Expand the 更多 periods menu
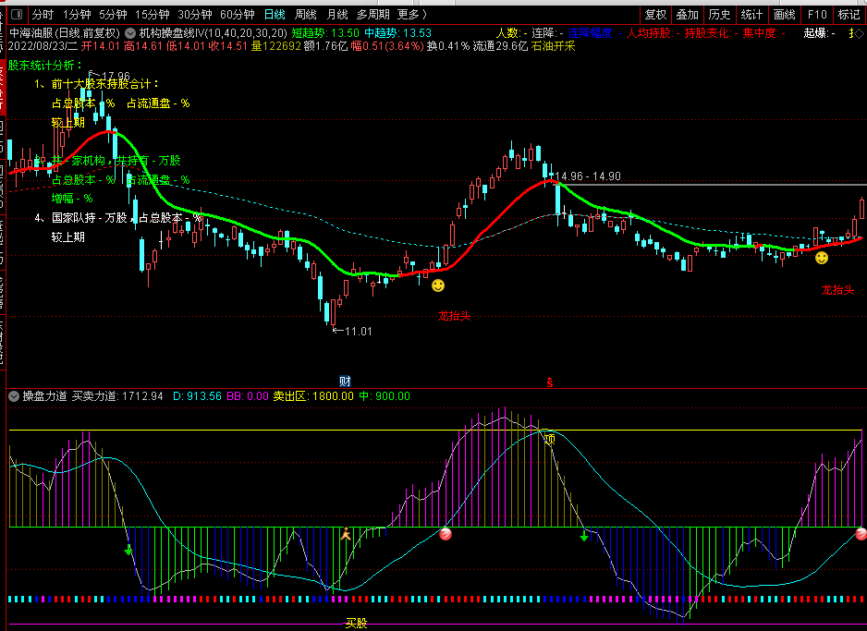 [412, 15]
